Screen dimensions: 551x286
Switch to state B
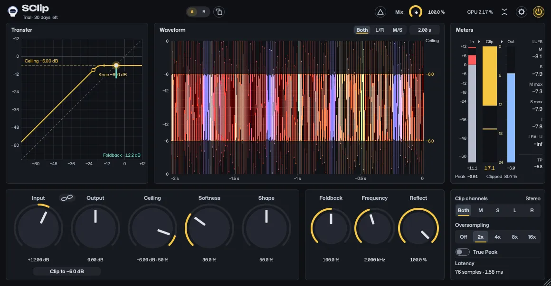(x=204, y=12)
